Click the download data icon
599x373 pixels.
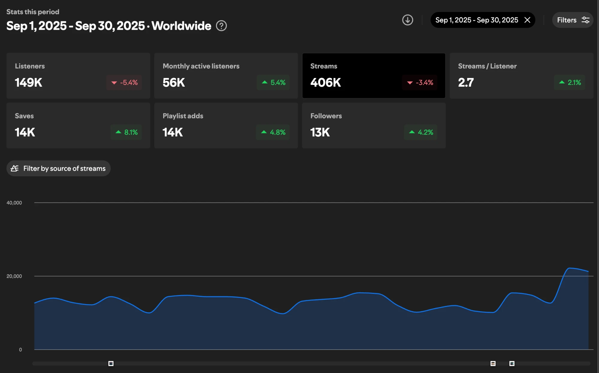click(407, 20)
